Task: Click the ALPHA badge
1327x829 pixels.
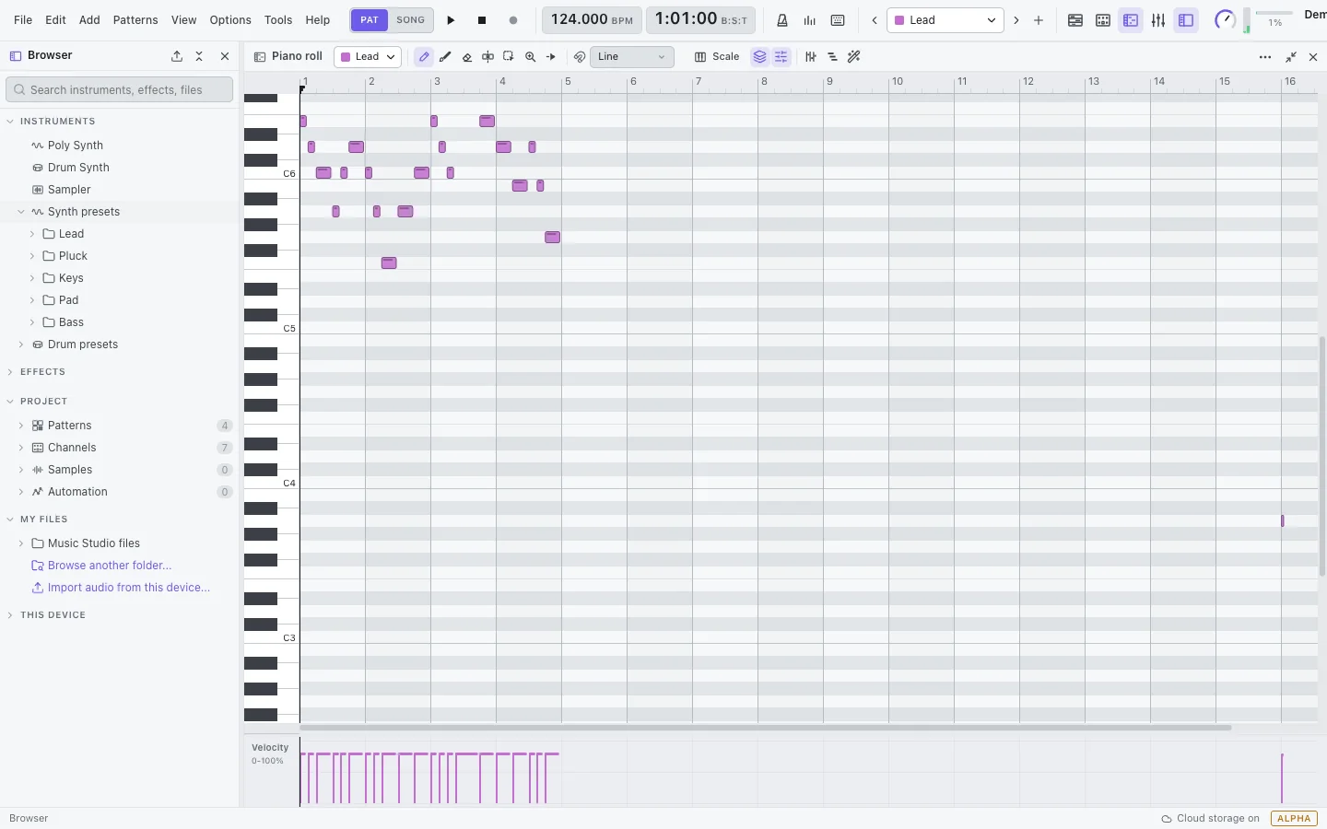Action: point(1294,818)
